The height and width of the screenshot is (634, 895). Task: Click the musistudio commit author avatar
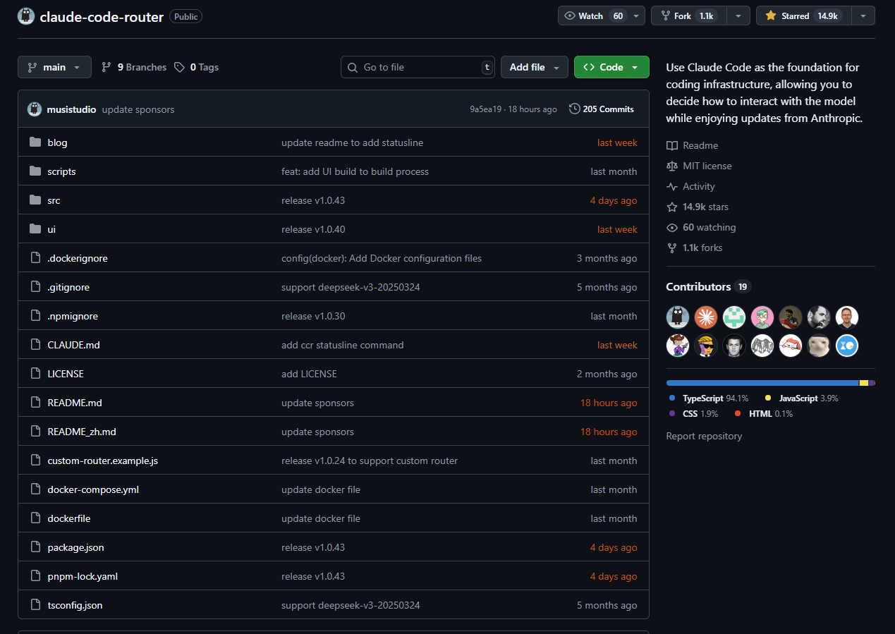coord(35,109)
